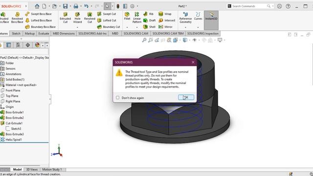Screen dimensions: 313x176
Task: Open the Help question mark icon
Action: coord(288,6)
